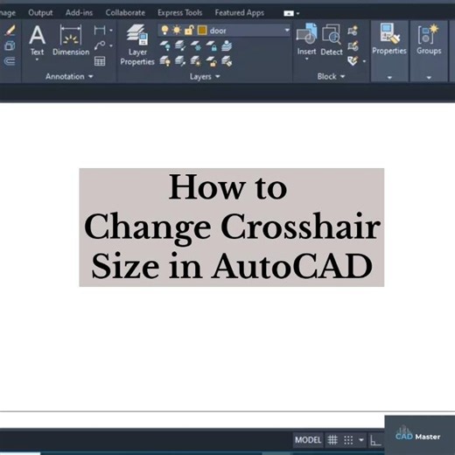Select the Dimension tool
Image resolution: width=455 pixels, height=455 pixels.
(x=71, y=40)
